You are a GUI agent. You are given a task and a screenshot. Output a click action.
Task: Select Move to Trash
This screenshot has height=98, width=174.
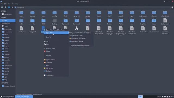click(x=56, y=48)
